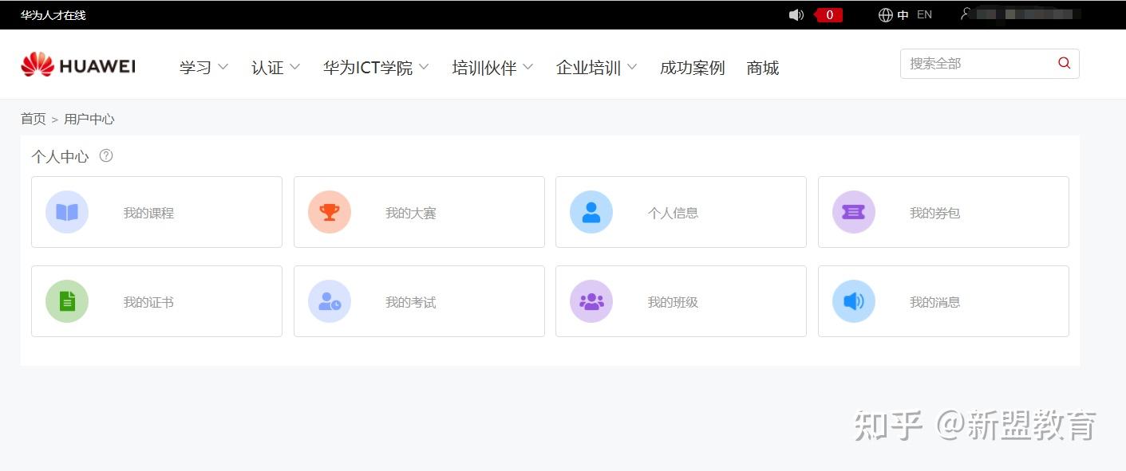Click the trophy icon for 我的大赛

(330, 212)
